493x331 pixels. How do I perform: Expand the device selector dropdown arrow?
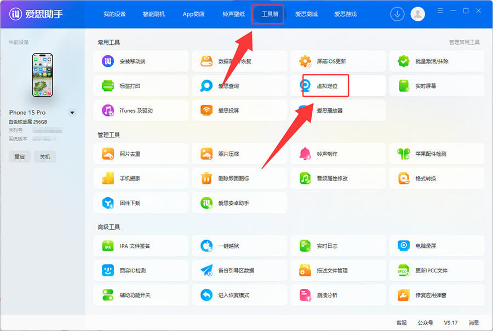pyautogui.click(x=72, y=112)
